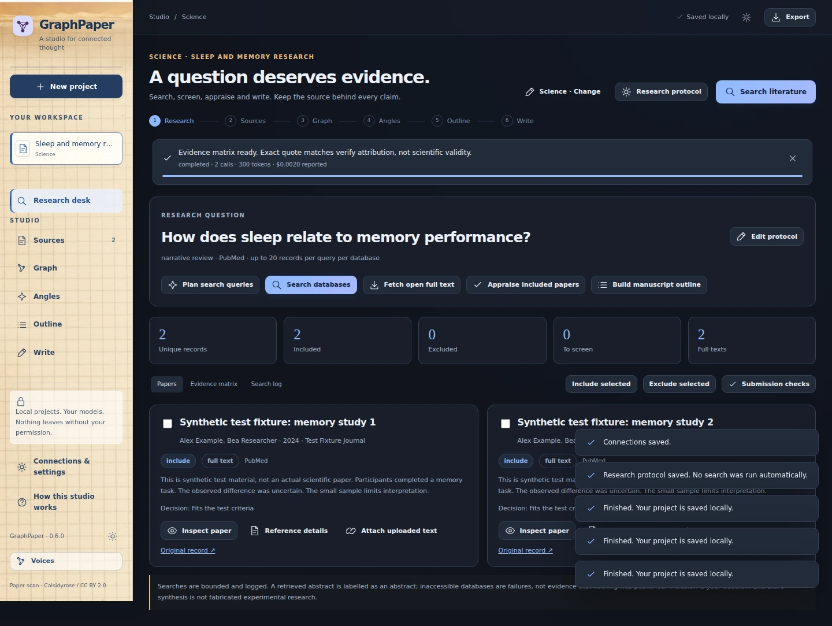Open Reference details for study 1
Screen dimensions: 832x626
(x=289, y=531)
